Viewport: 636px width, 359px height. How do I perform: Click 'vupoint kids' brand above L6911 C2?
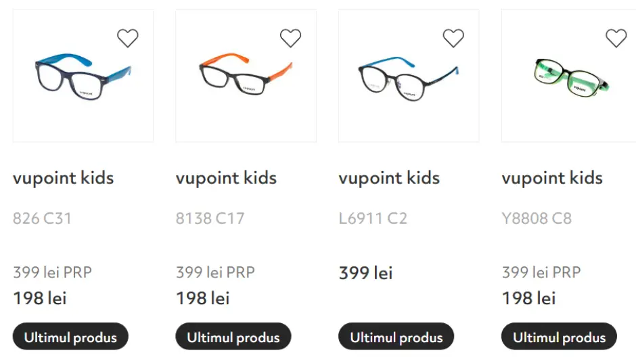tap(389, 178)
